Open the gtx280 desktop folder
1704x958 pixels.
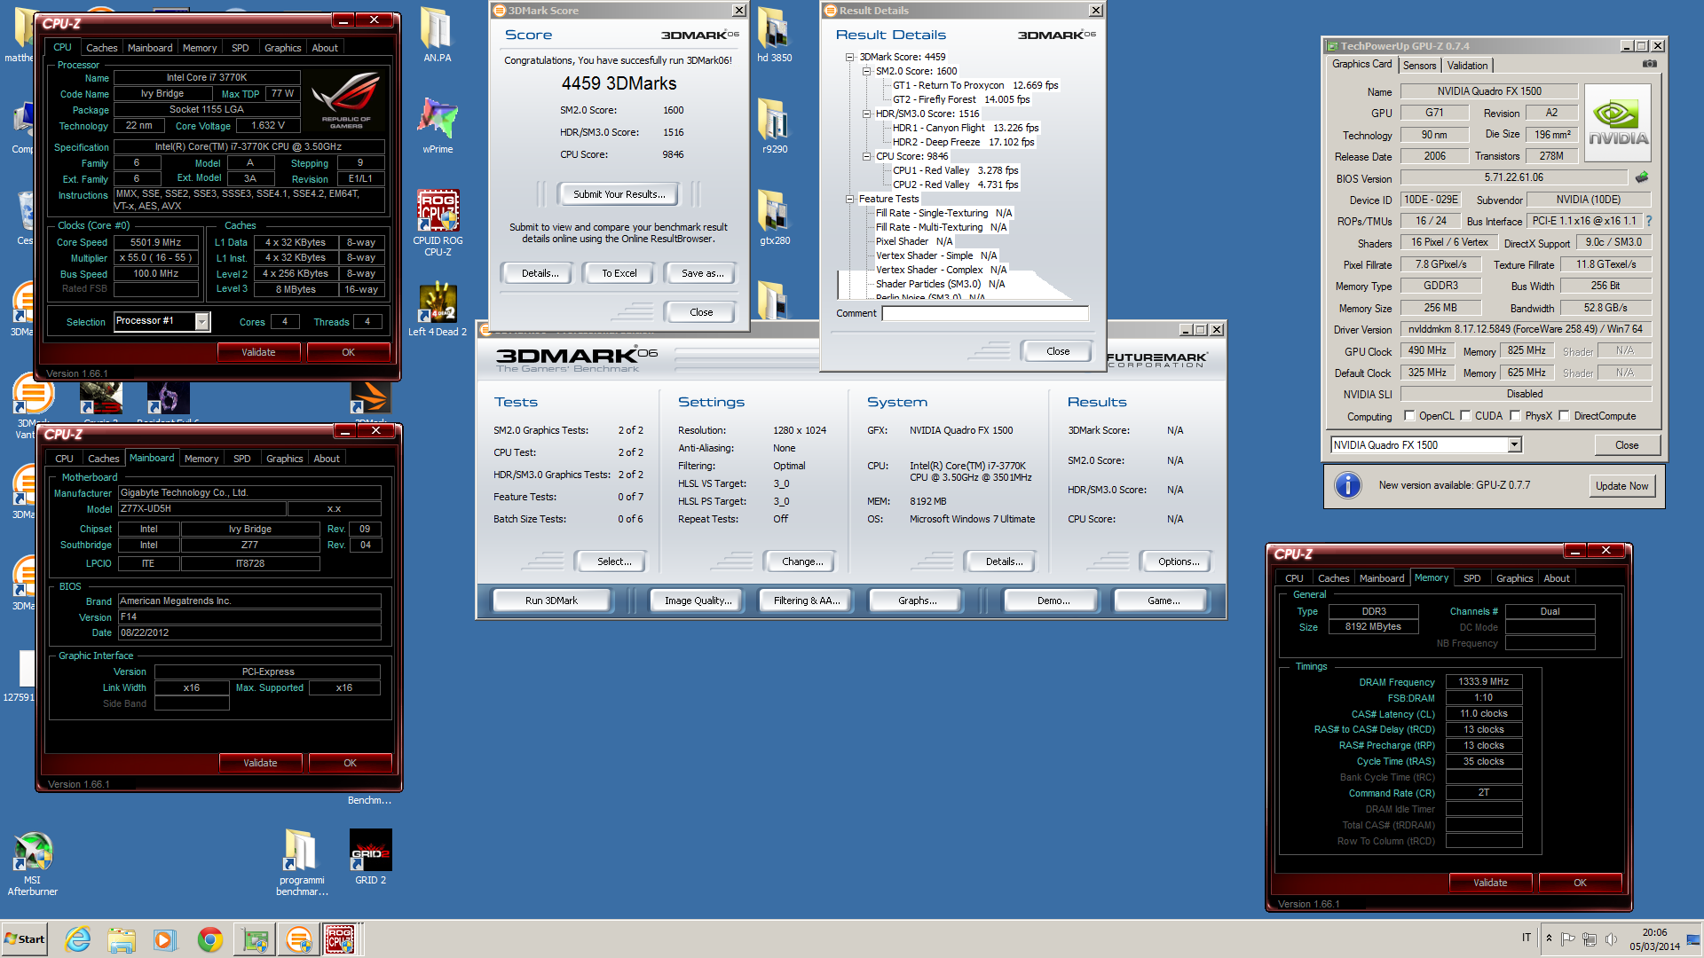click(774, 216)
